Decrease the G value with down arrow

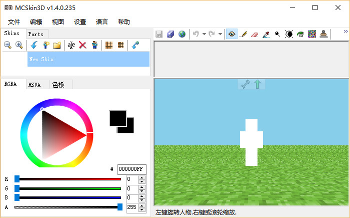[141, 191]
